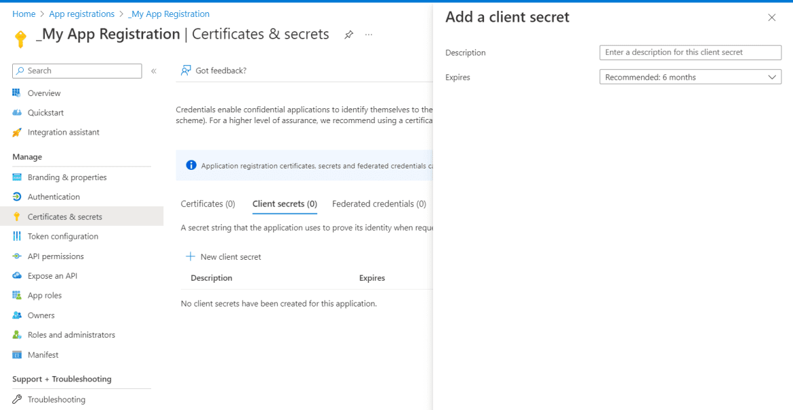Open Manifest menu item
The width and height of the screenshot is (793, 410).
point(43,355)
